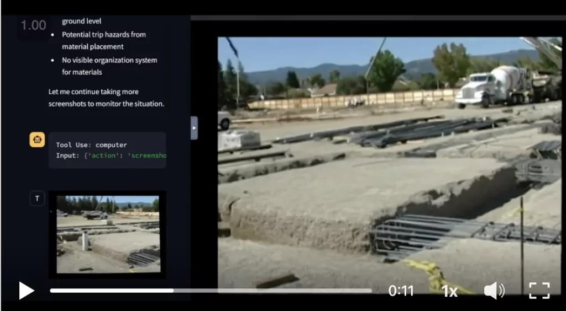Enter fullscreen mode

539,291
